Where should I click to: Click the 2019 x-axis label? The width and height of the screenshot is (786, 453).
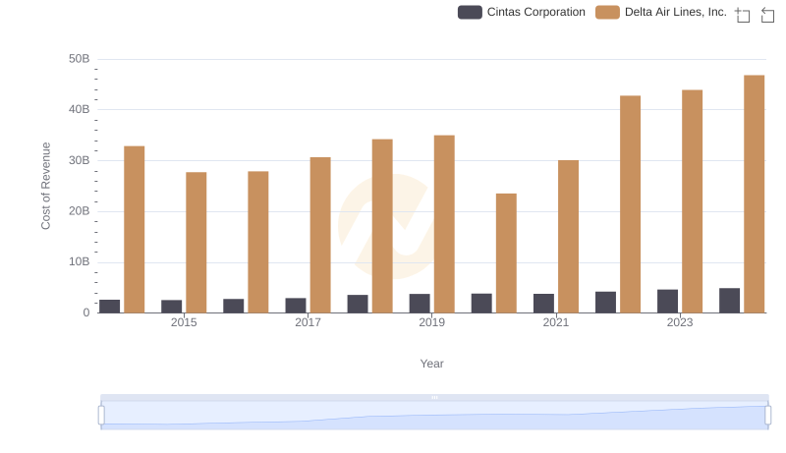[431, 322]
